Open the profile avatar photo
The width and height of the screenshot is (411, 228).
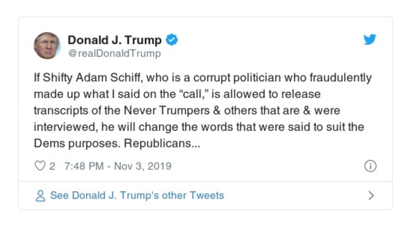47,46
